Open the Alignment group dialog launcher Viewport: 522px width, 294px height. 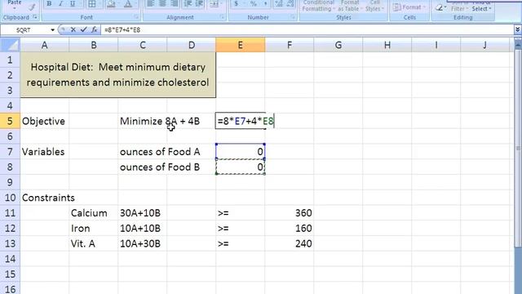click(x=222, y=17)
